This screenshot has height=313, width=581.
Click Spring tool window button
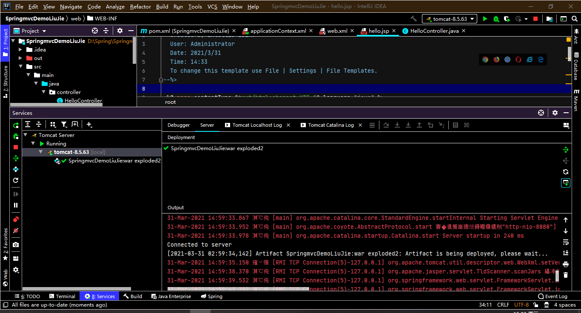[211, 296]
